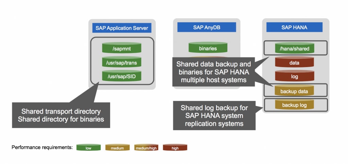348x164 pixels.
Task: Select the red data disk in SAP HANA
Action: [x=294, y=63]
